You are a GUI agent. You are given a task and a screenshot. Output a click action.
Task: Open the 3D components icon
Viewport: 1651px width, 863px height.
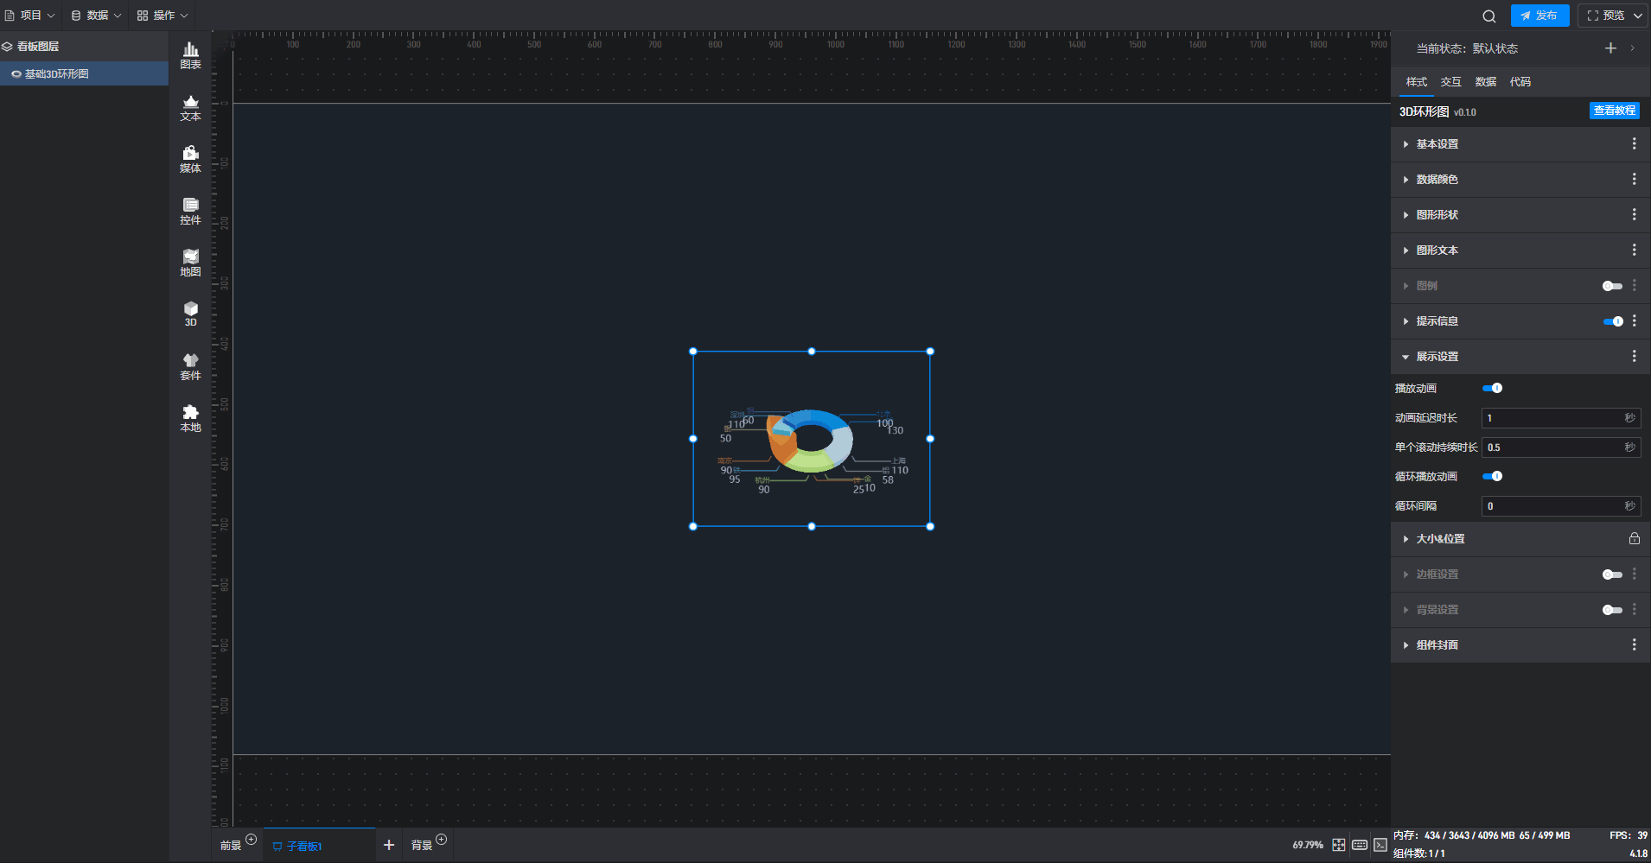(190, 314)
